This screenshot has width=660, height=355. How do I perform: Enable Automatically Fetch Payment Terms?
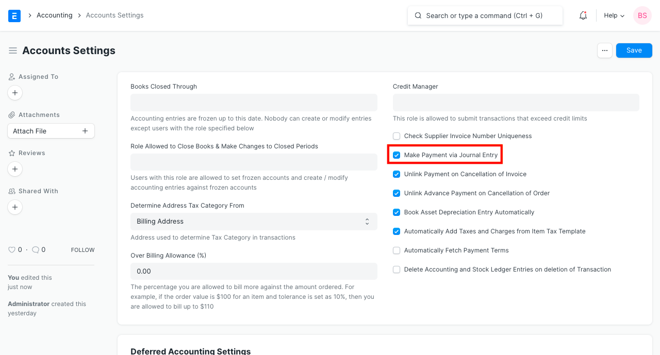click(x=396, y=250)
